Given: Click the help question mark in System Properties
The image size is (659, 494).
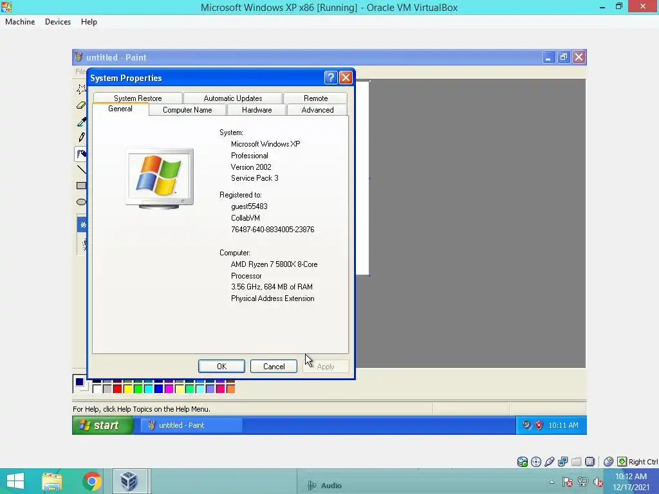Looking at the screenshot, I should click(x=331, y=78).
